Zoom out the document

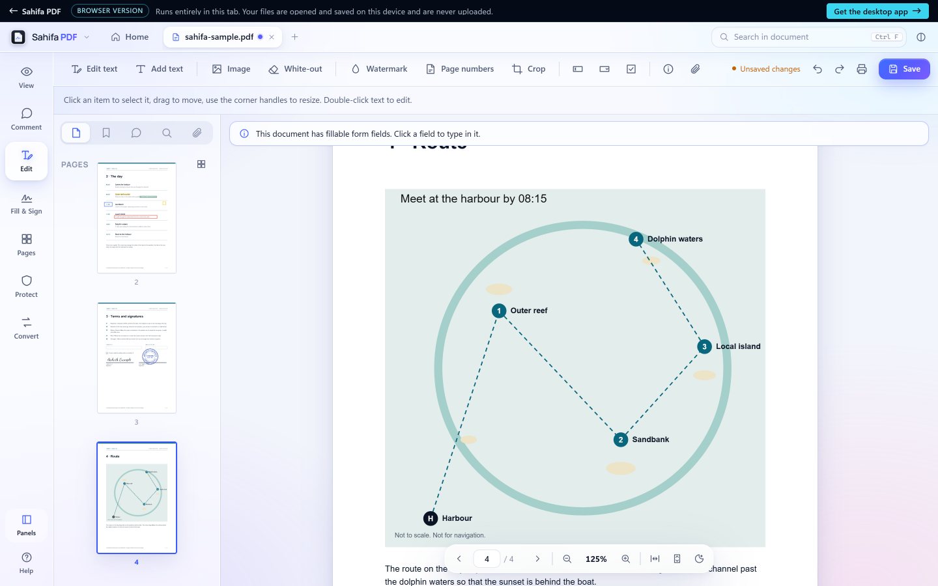tap(567, 559)
